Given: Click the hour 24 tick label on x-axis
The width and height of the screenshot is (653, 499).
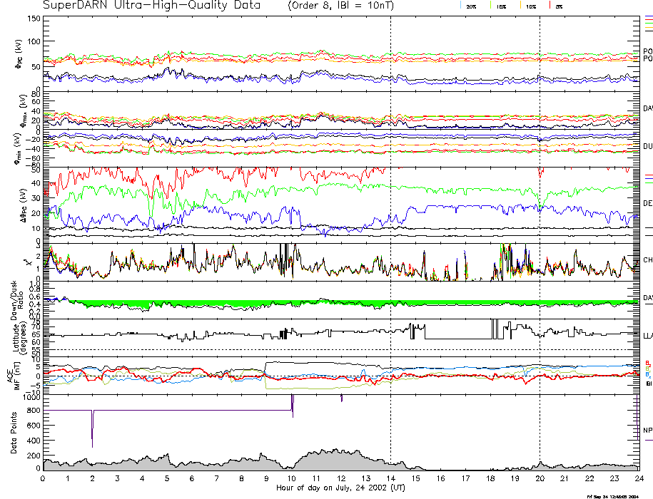Looking at the screenshot, I should 638,478.
